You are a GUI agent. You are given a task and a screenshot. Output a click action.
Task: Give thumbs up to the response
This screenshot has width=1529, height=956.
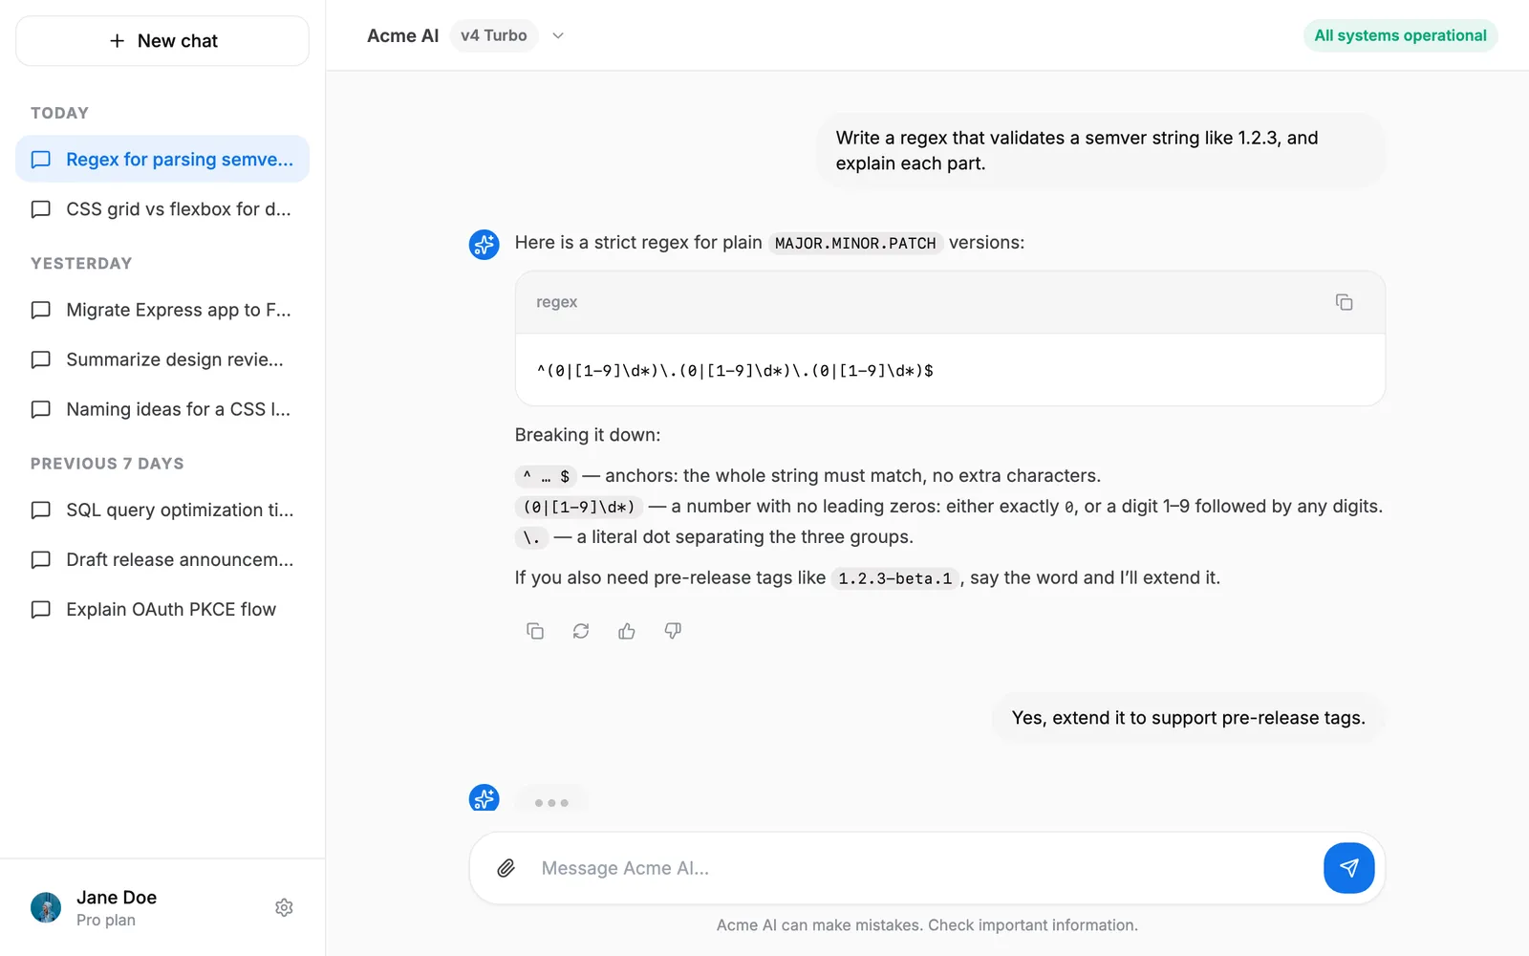pyautogui.click(x=627, y=631)
